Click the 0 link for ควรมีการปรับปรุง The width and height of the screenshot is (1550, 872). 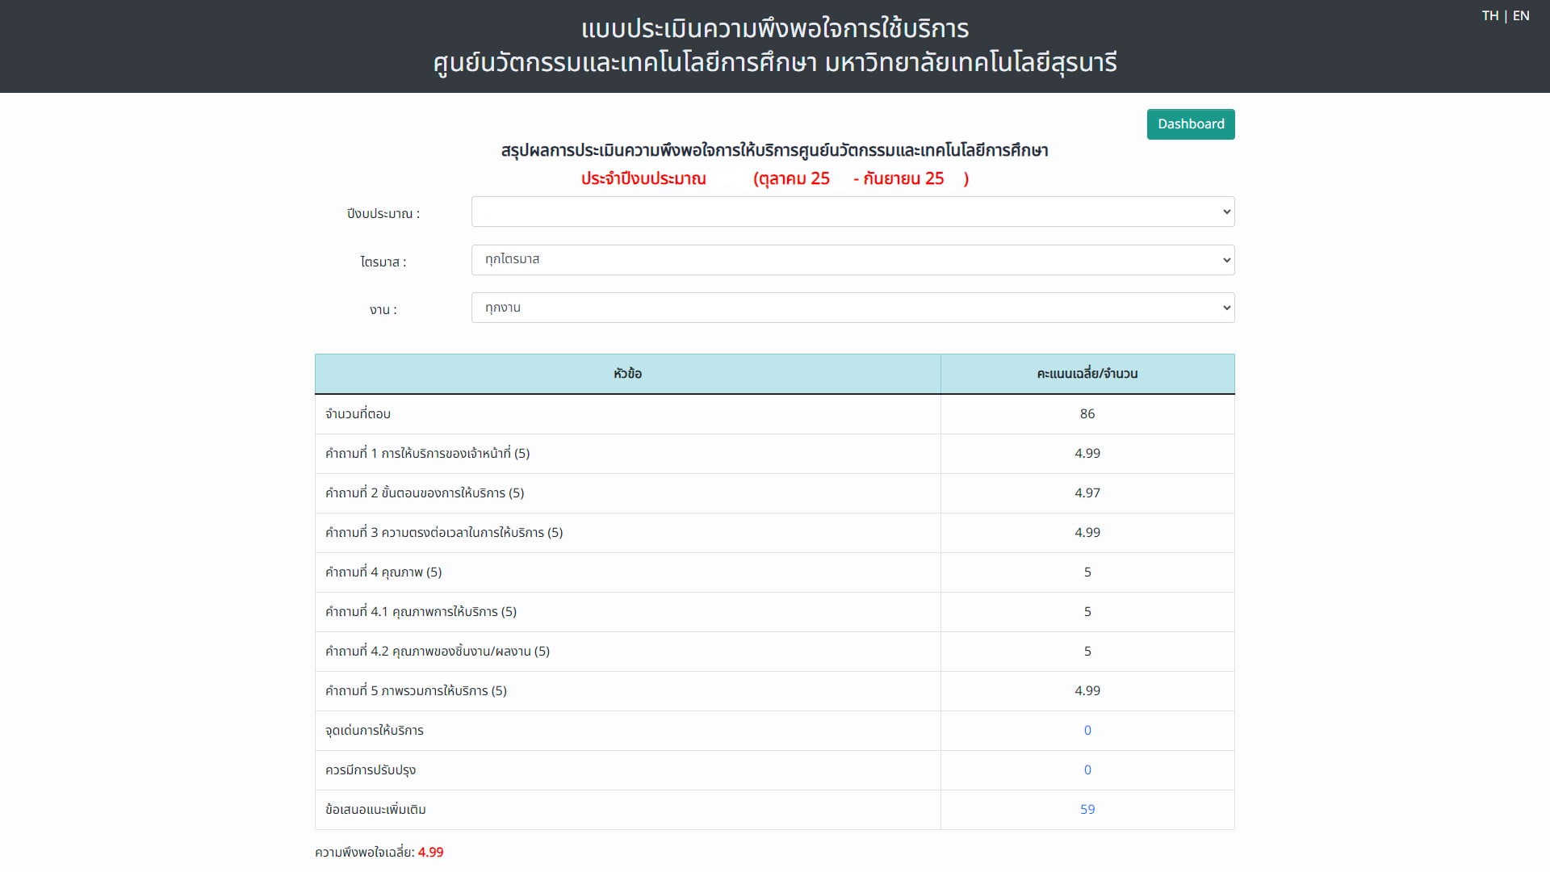pyautogui.click(x=1087, y=770)
